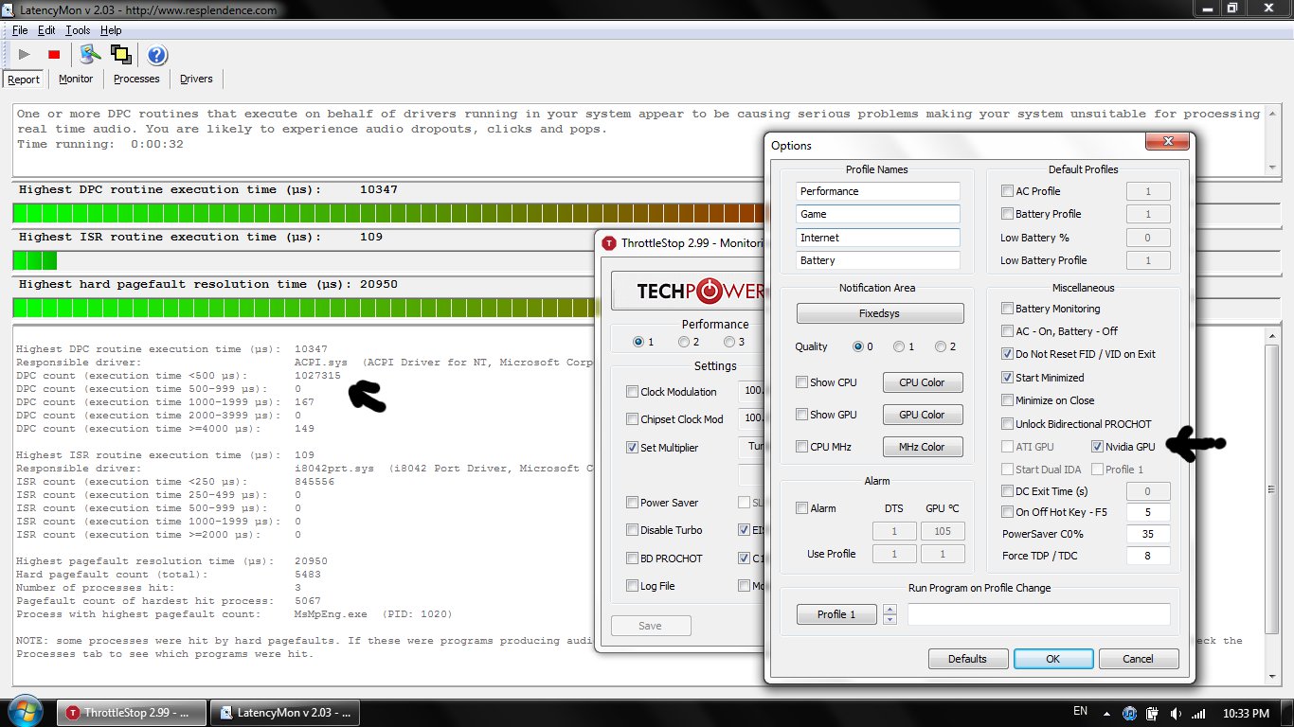The height and width of the screenshot is (727, 1294).
Task: Open the LatencyMon blue Help question icon
Action: point(157,55)
